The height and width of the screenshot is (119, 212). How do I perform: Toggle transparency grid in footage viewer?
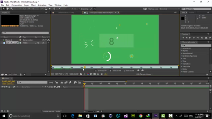click(x=94, y=74)
